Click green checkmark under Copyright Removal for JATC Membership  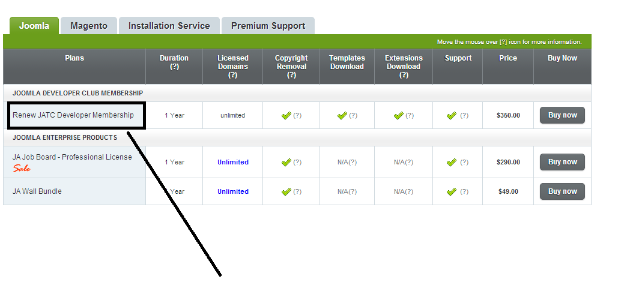click(x=286, y=116)
